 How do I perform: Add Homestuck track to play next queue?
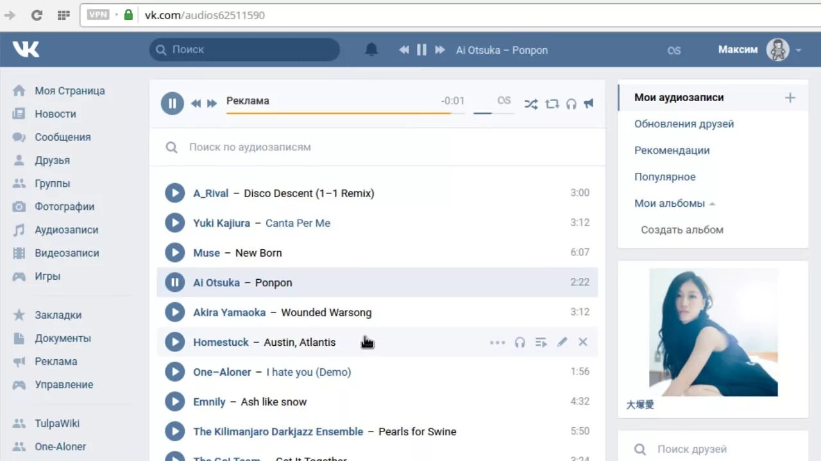(541, 343)
